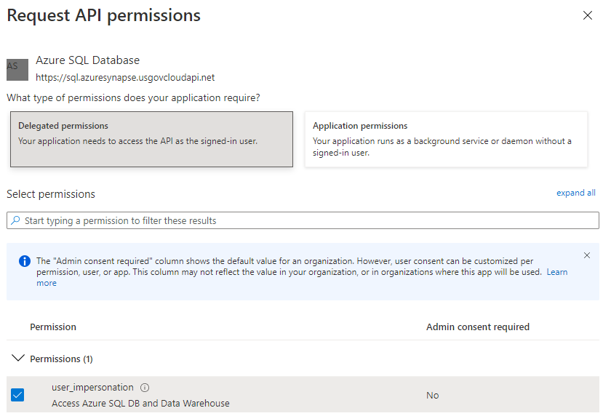Select the user_impersonation permission name
Image resolution: width=603 pixels, height=416 pixels.
pyautogui.click(x=92, y=388)
